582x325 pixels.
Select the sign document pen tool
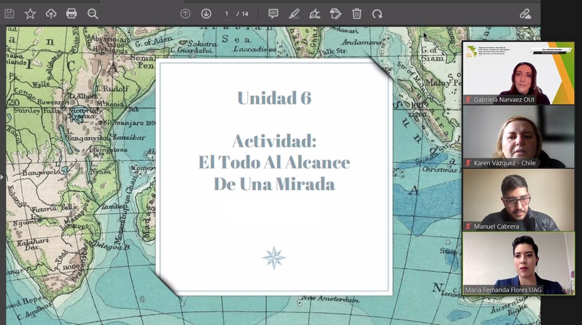point(315,14)
